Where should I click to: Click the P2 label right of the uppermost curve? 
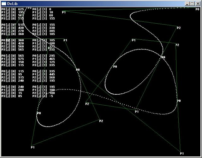point(179,28)
